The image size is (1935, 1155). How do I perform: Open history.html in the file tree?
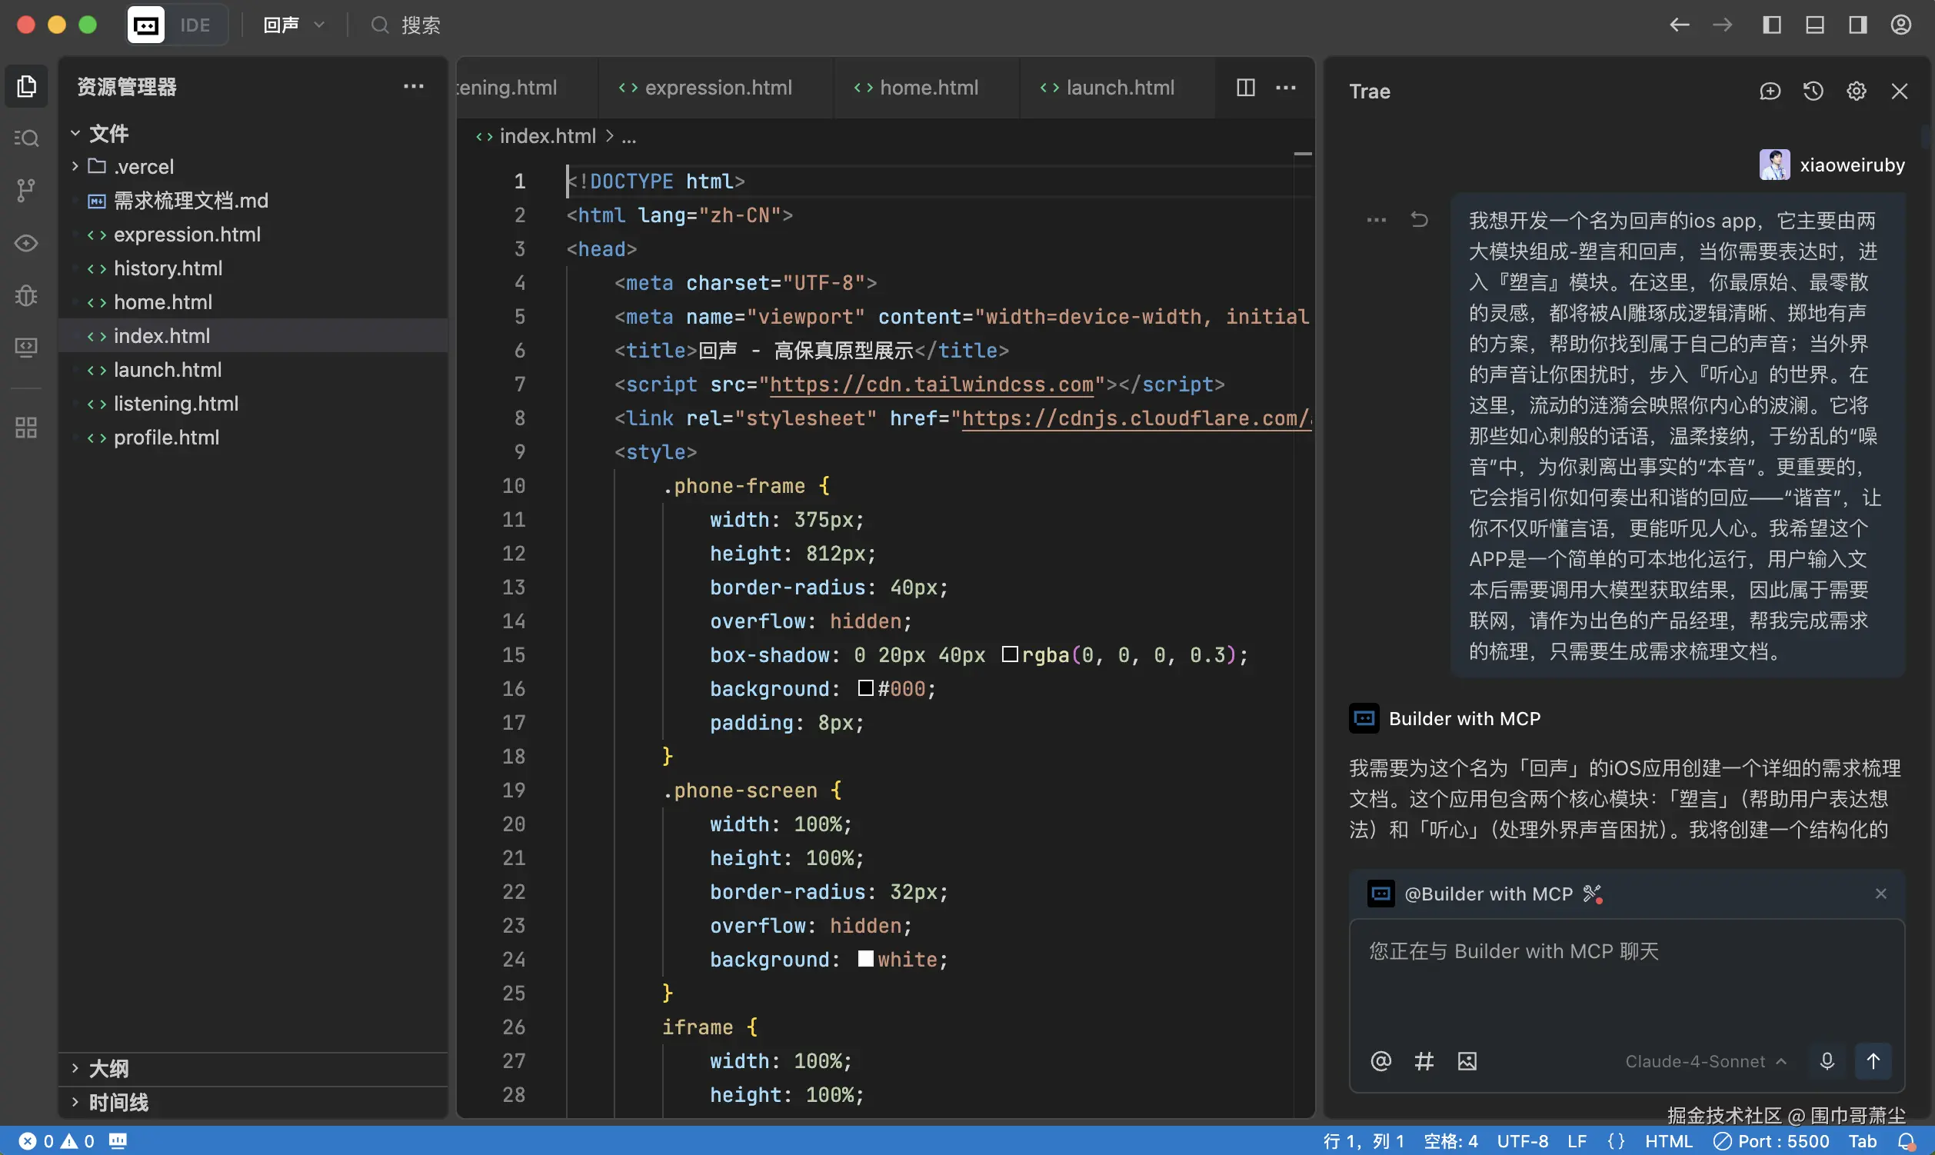pos(254,268)
